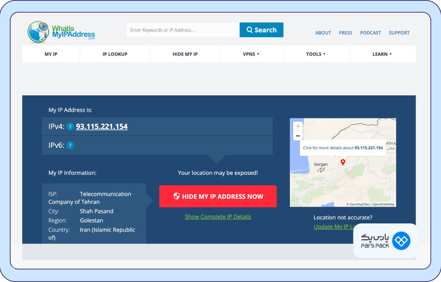Go to SUPPORT page

(399, 33)
